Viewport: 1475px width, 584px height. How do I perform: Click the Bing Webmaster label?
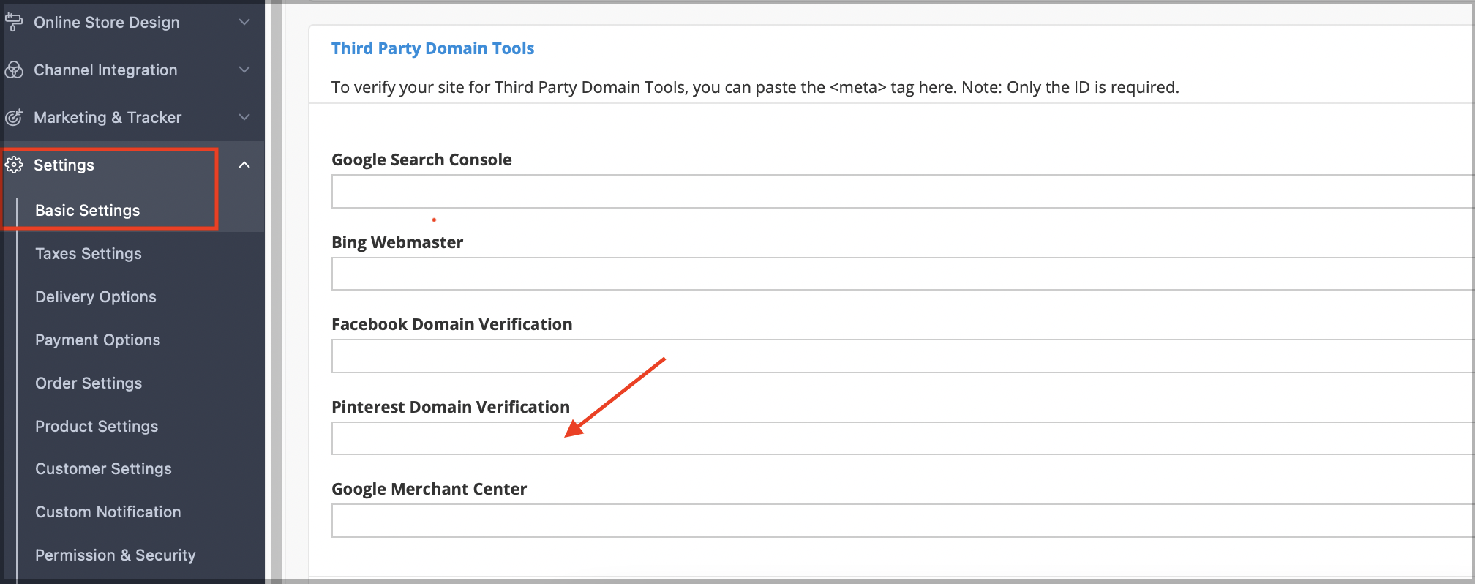pos(397,242)
